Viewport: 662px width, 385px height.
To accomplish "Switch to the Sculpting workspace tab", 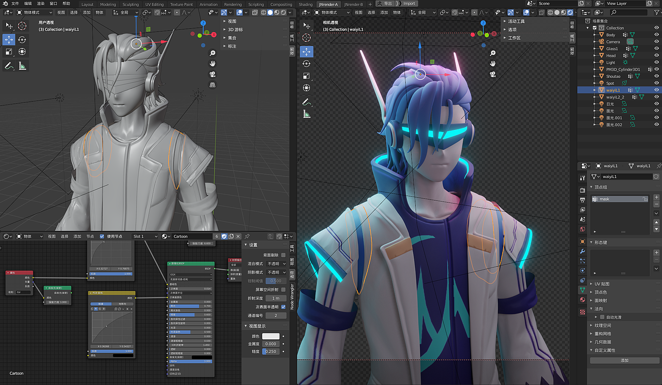I will 130,4.
